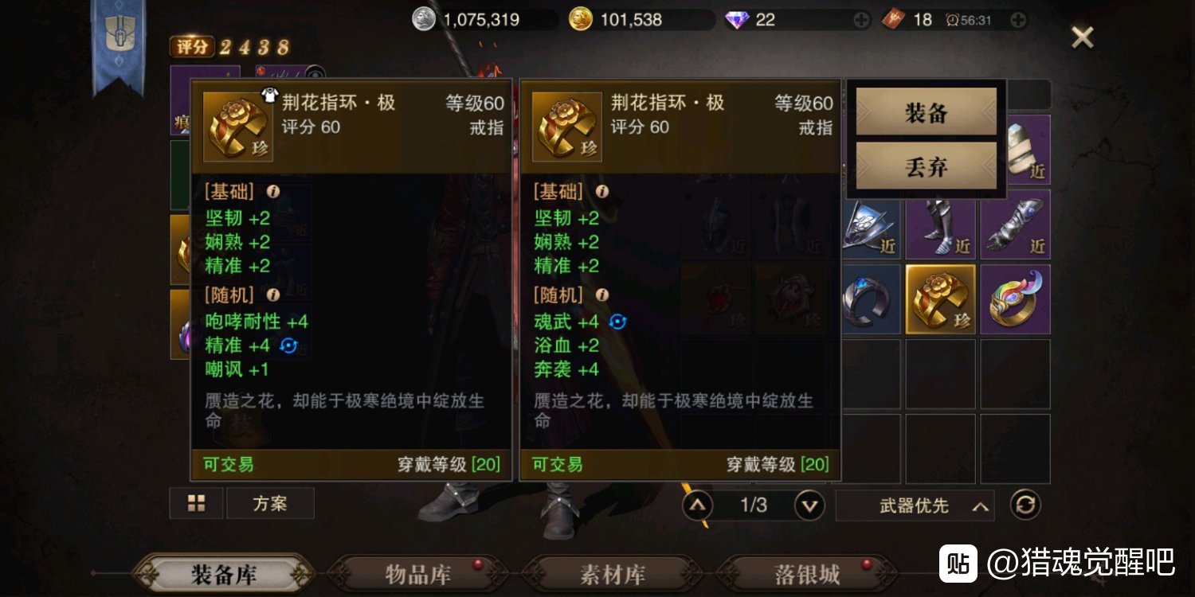This screenshot has height=597, width=1195.
Task: Add diamonds with the plus icon
Action: click(861, 20)
